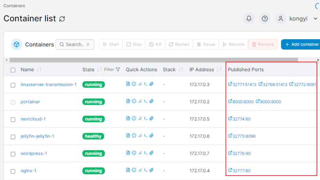320x180 pixels.
Task: Click Add container button
Action: [x=301, y=44]
